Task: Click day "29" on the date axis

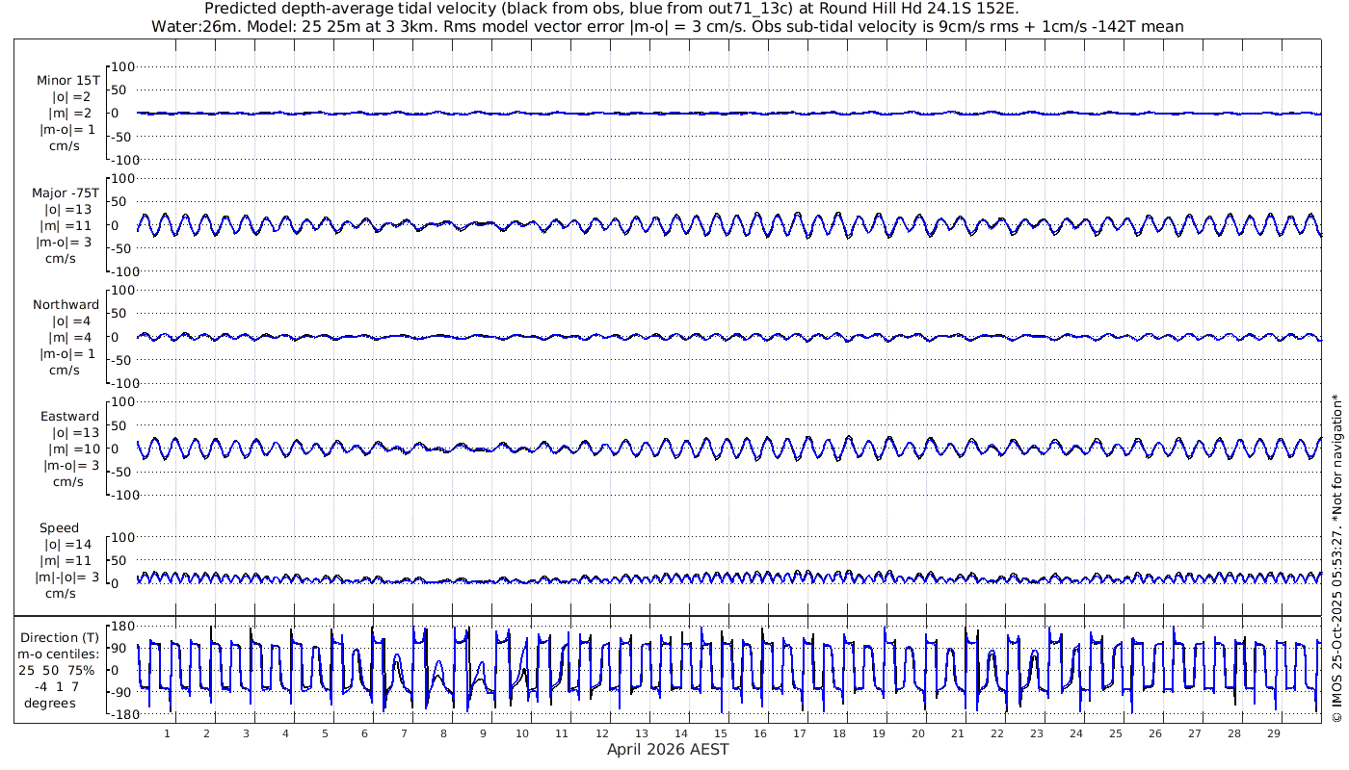Action: pos(1274,733)
